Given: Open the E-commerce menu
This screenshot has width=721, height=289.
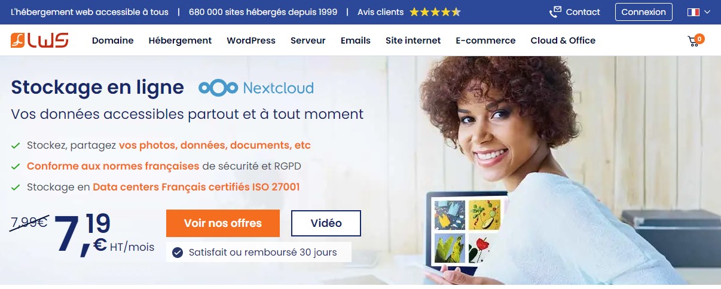Looking at the screenshot, I should (x=485, y=41).
